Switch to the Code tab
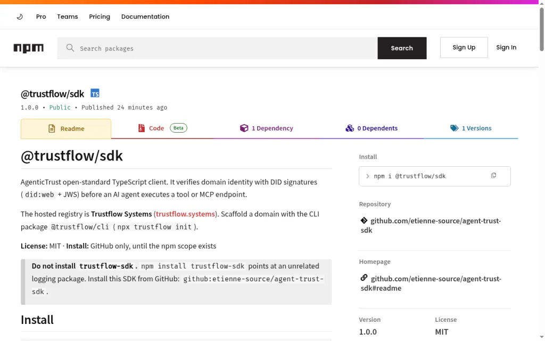Viewport: 545px width, 341px height. click(x=163, y=128)
